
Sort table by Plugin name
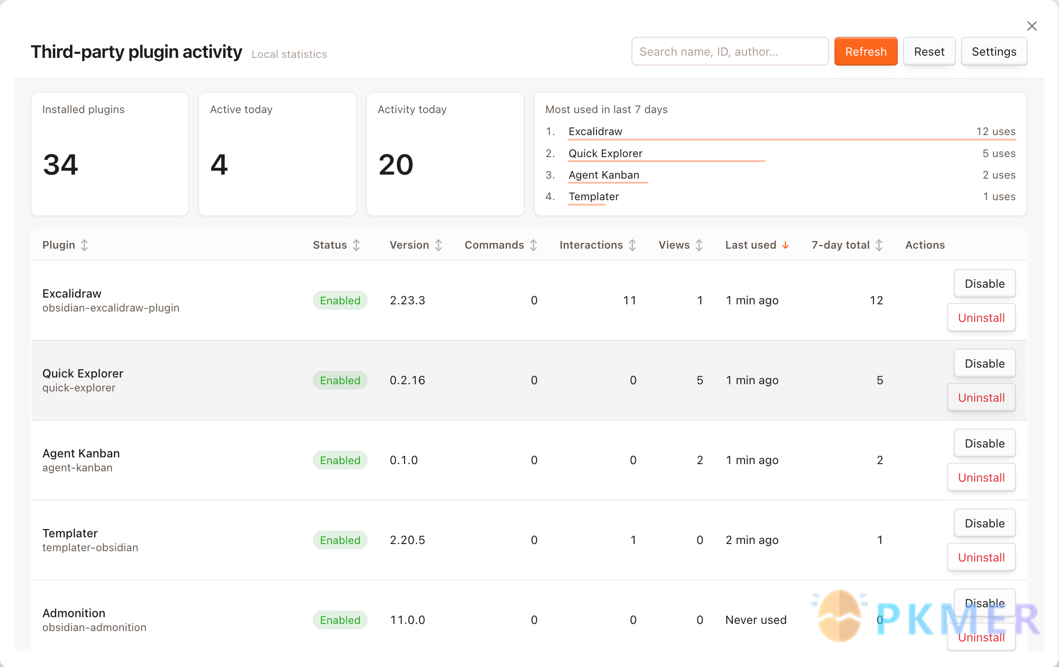tap(65, 245)
